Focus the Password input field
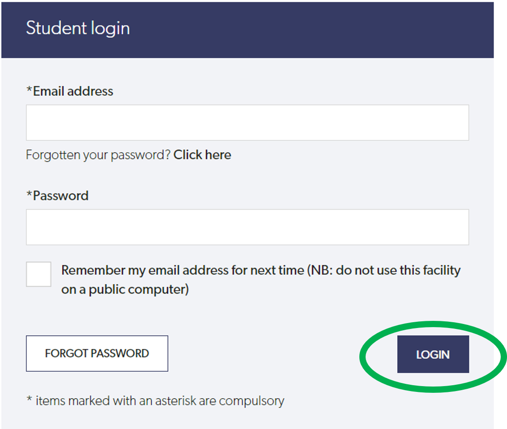This screenshot has width=507, height=429. coord(247,227)
